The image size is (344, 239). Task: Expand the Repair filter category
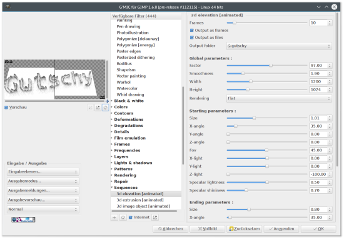tap(112, 181)
